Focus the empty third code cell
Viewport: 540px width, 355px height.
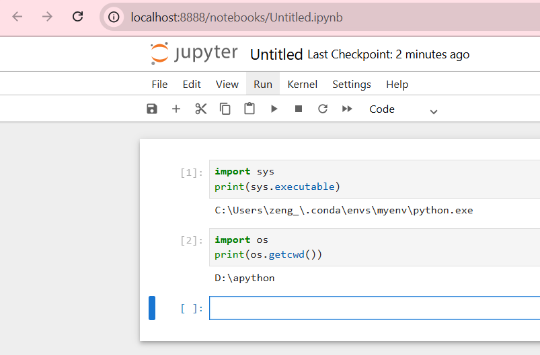(x=375, y=308)
